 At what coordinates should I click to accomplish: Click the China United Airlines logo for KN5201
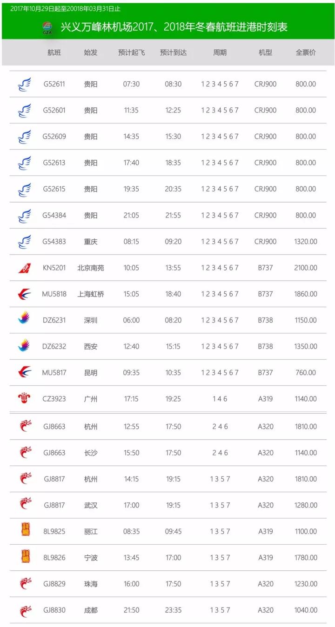(24, 268)
